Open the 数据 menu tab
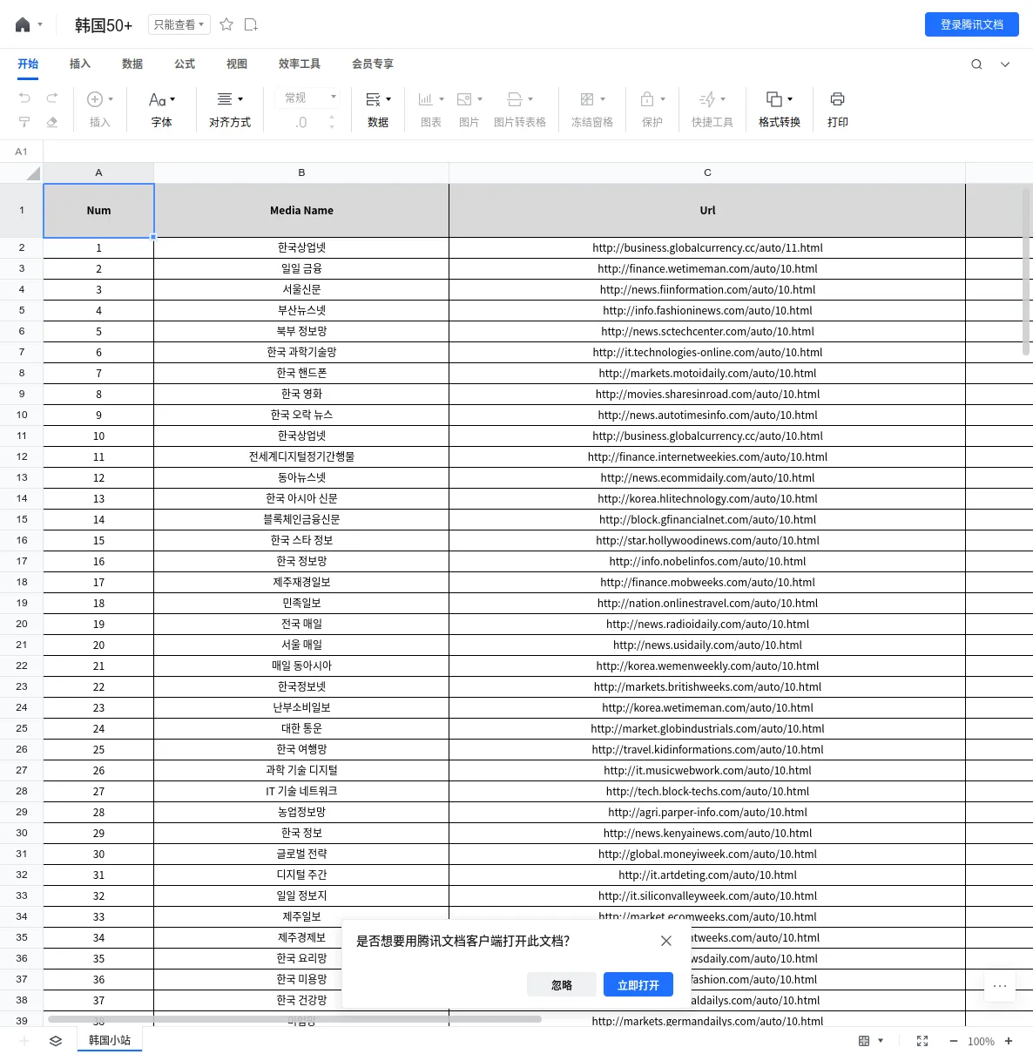The height and width of the screenshot is (1054, 1033). [132, 64]
